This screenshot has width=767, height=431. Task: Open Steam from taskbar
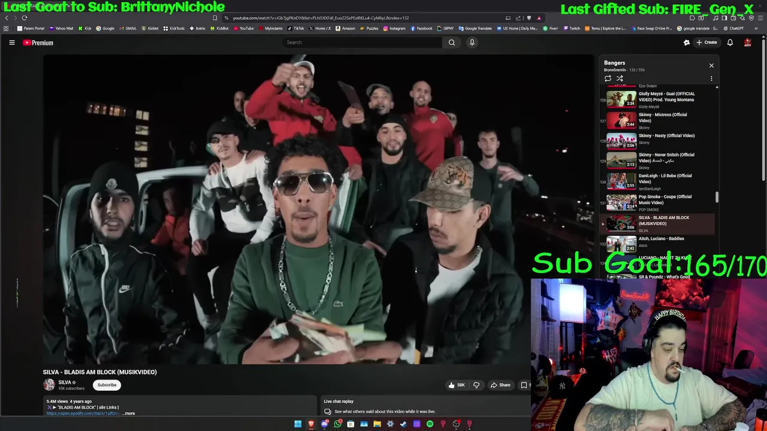pos(403,424)
